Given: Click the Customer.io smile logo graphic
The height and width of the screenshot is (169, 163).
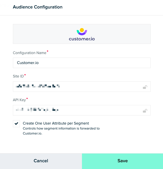Looking at the screenshot, I should click(82, 32).
